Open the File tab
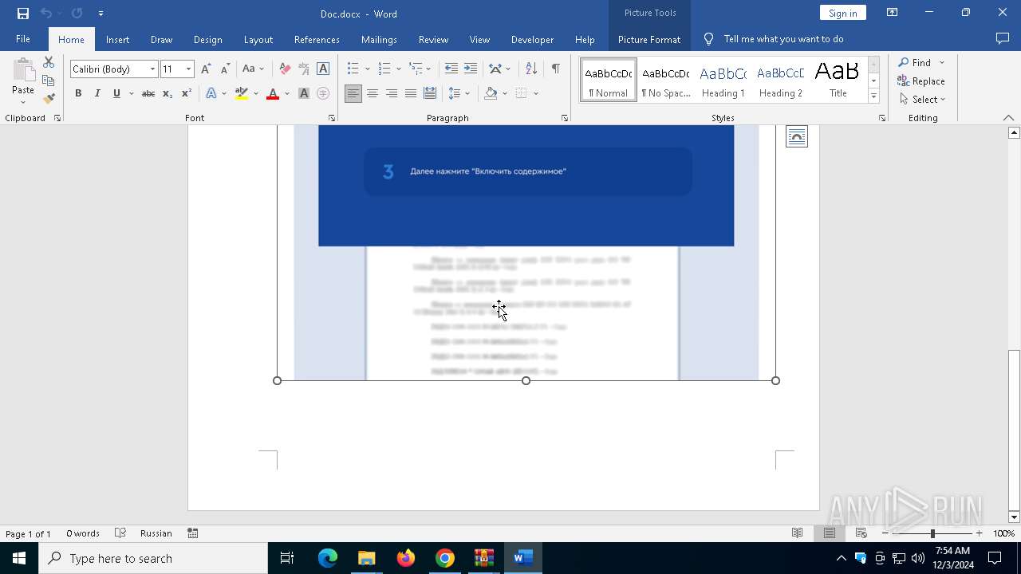The width and height of the screenshot is (1021, 574). tap(23, 39)
